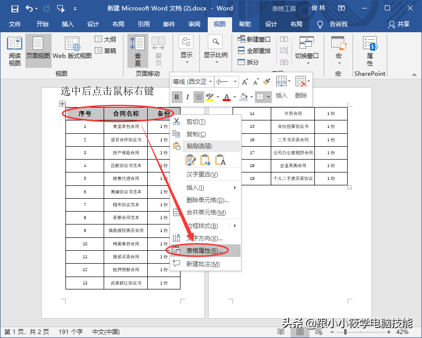The width and height of the screenshot is (422, 338).
Task: Open the Zoom (显示比例) dropdown
Action: 216,50
